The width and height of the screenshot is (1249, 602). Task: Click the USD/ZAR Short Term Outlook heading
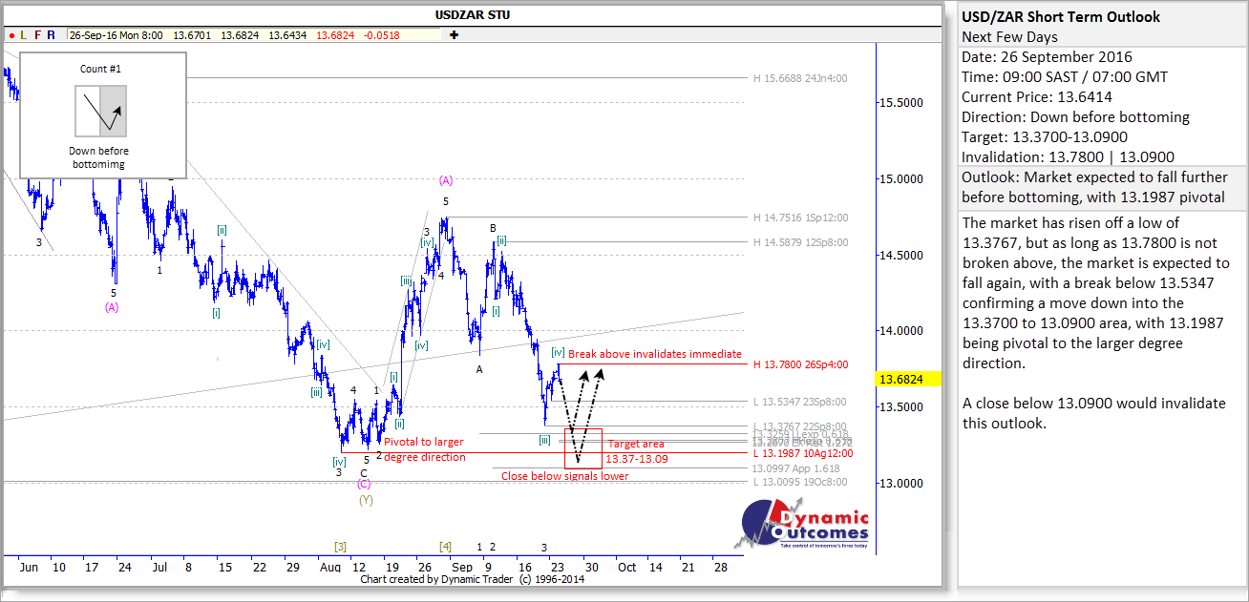pyautogui.click(x=1060, y=16)
